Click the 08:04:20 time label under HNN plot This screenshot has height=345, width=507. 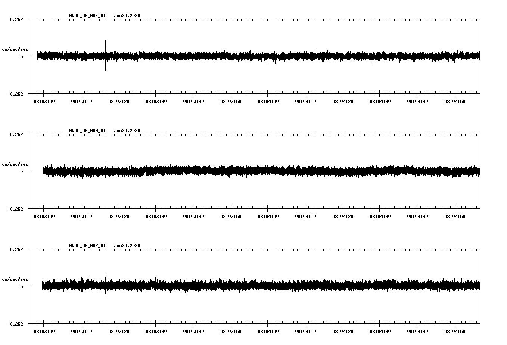[343, 217]
